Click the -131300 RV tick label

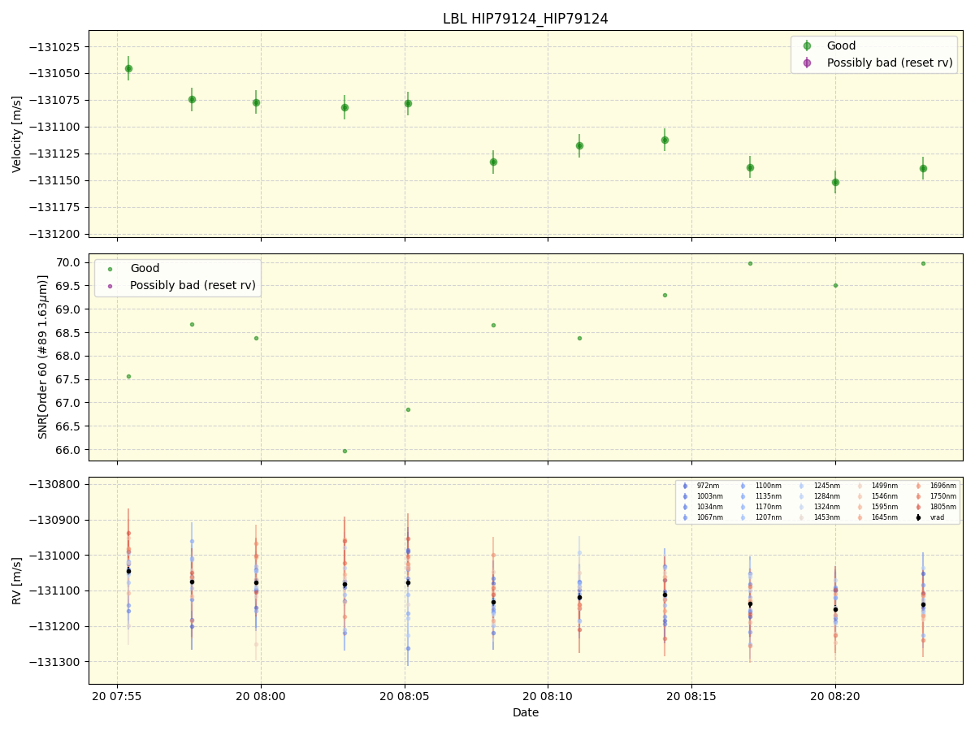point(56,661)
